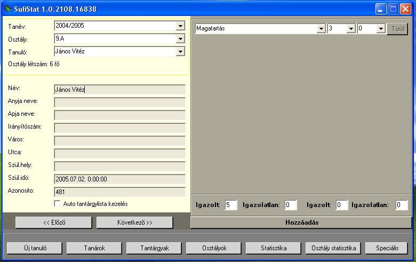Screen dimensions: 416x262
Task: Focus the Anyja neve field
Action: click(119, 102)
